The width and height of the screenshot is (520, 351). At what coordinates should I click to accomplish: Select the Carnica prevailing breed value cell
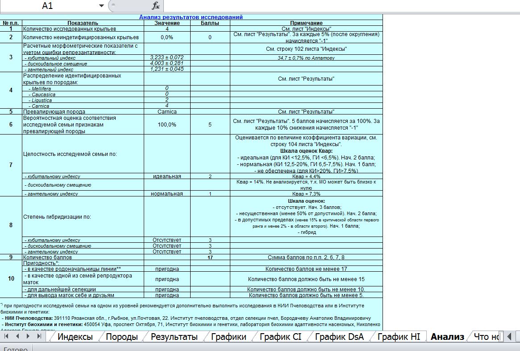pos(167,112)
